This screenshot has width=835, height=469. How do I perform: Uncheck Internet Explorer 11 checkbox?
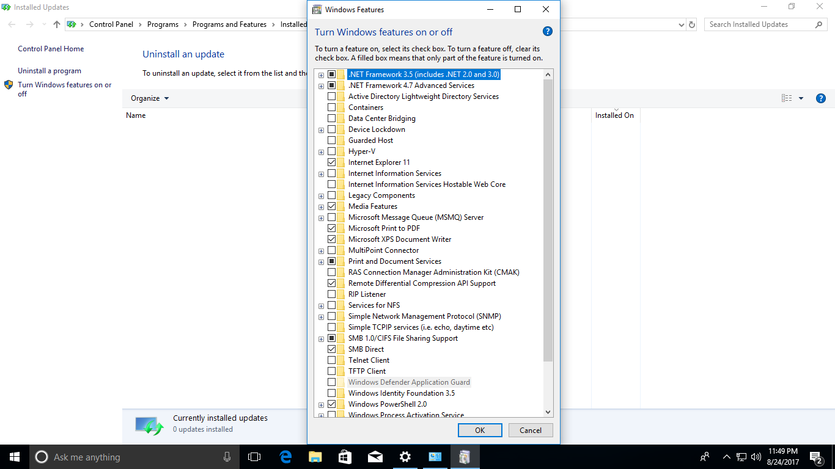tap(332, 162)
